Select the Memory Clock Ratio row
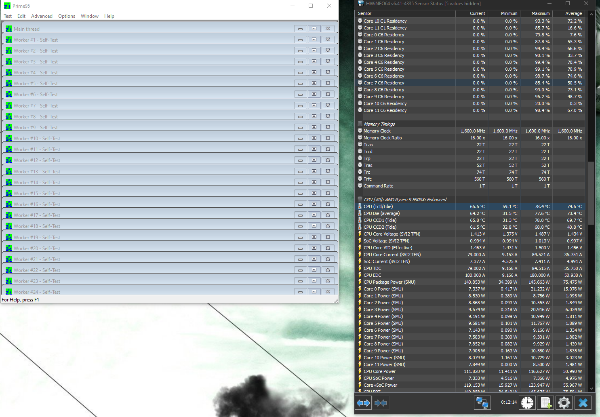600x417 pixels. pos(470,138)
